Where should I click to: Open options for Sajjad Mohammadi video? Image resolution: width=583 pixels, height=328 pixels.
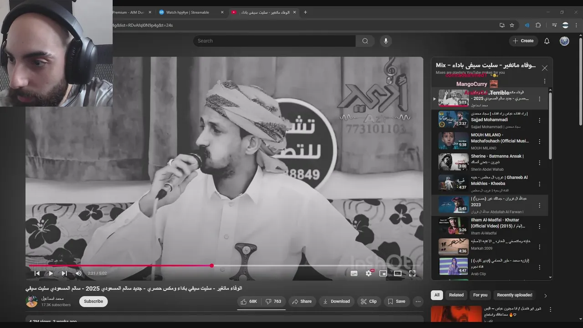pos(540,120)
